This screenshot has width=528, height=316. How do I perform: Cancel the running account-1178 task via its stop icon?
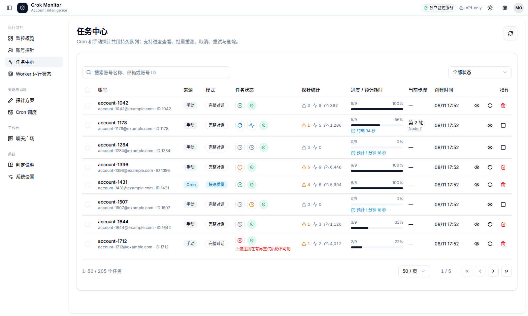(503, 125)
